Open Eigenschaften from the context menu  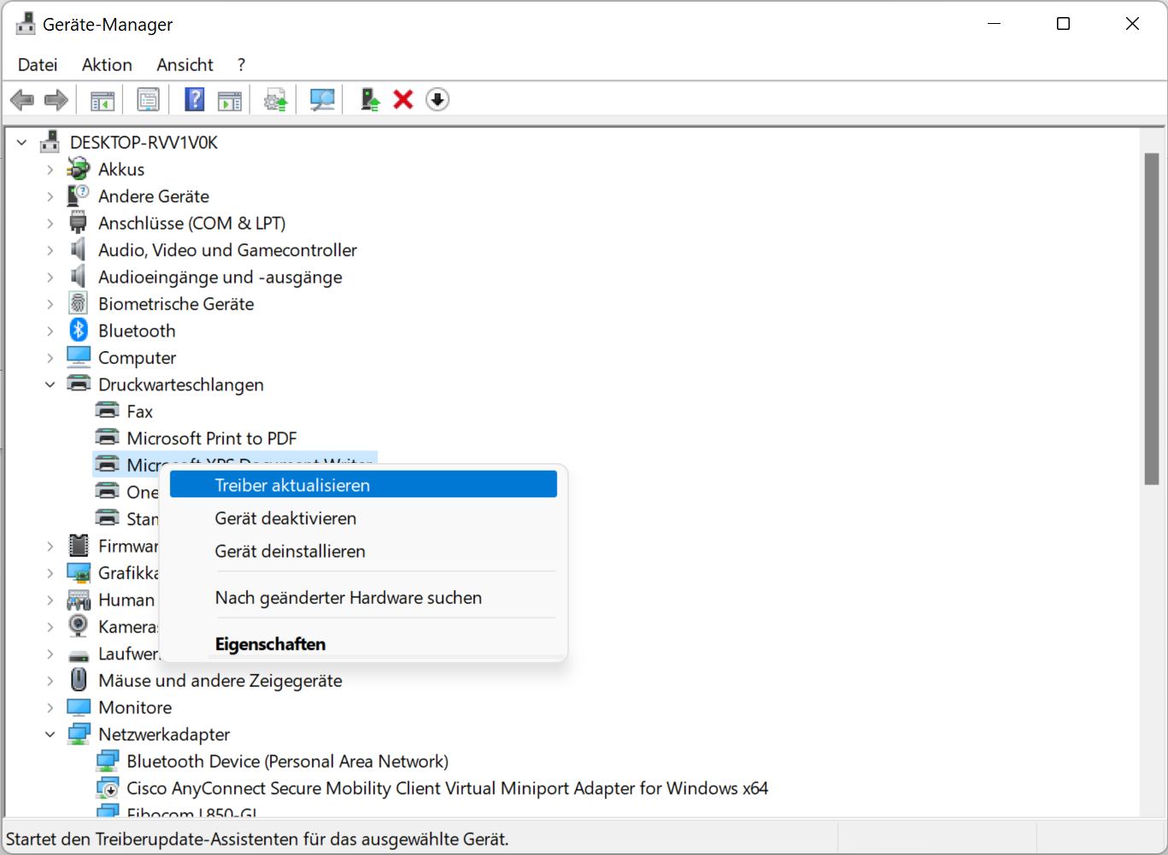pyautogui.click(x=270, y=644)
